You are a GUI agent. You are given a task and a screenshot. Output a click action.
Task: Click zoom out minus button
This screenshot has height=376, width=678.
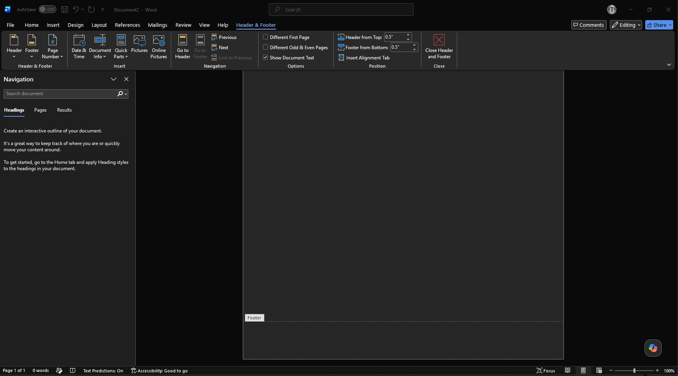[x=611, y=370]
